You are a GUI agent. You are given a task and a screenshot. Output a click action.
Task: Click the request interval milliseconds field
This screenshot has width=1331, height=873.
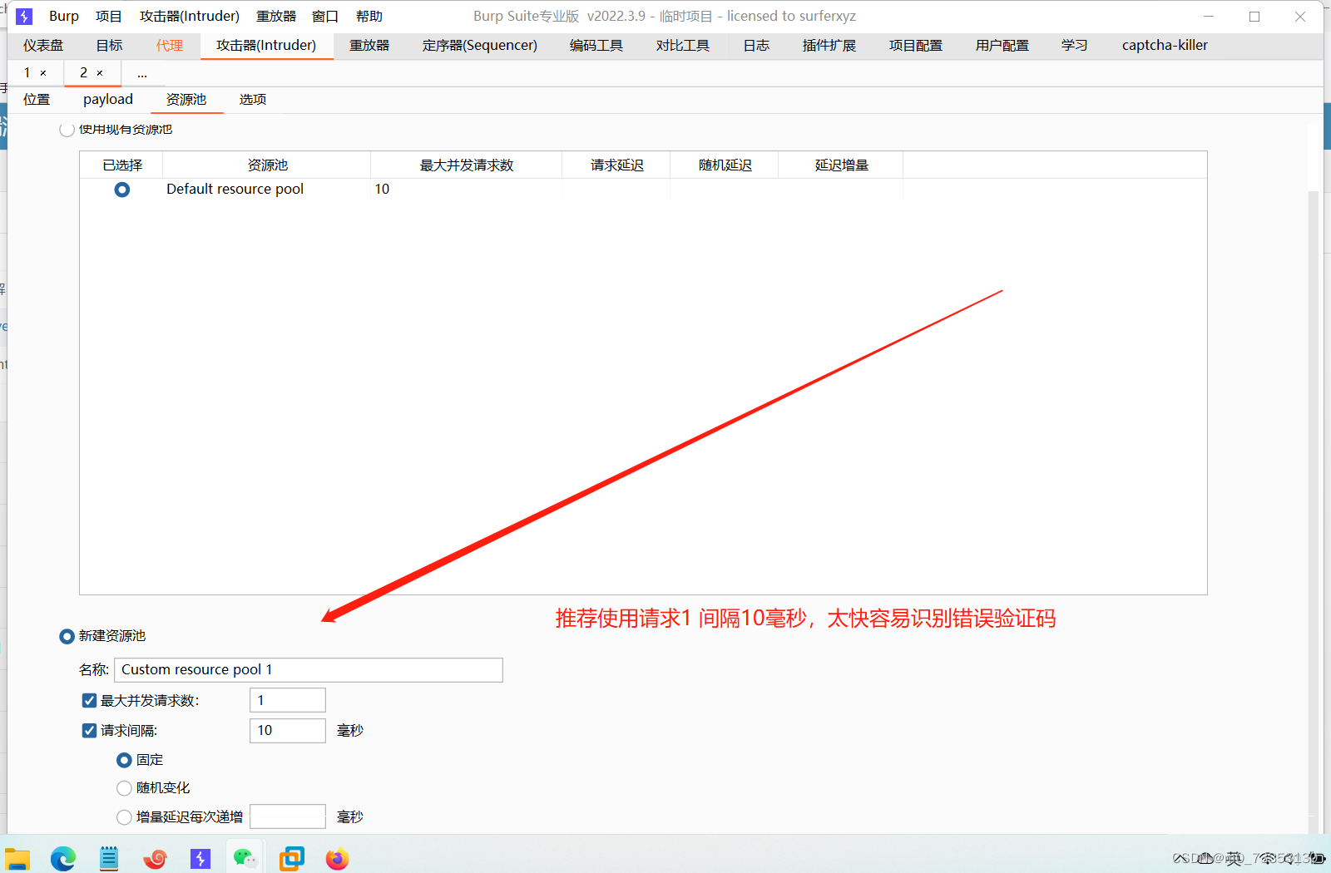tap(288, 731)
